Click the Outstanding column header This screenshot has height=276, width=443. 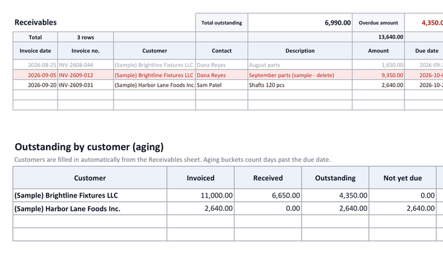click(336, 178)
